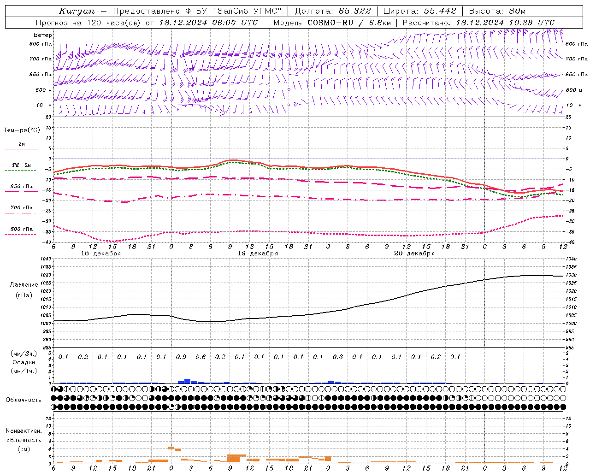This screenshot has height=472, width=590.
Task: Click the Высота: 80м header field
Action: [x=497, y=11]
